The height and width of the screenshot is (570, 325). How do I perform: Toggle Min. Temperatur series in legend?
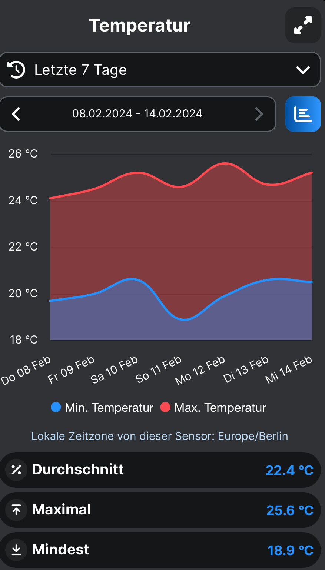pos(109,408)
